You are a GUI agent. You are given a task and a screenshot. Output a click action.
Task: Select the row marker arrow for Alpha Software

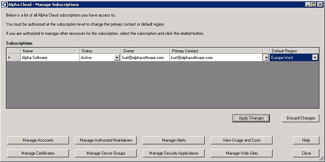click(x=9, y=58)
